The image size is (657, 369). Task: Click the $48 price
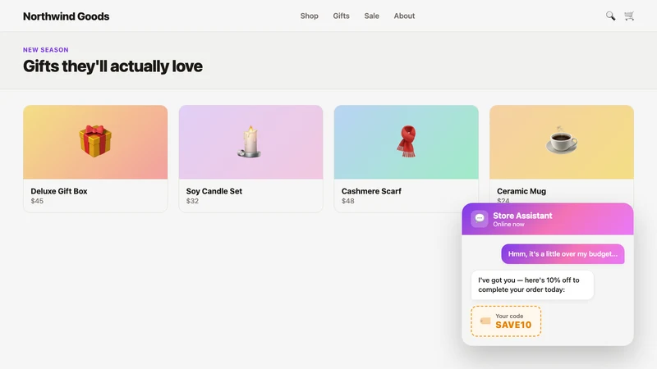347,201
